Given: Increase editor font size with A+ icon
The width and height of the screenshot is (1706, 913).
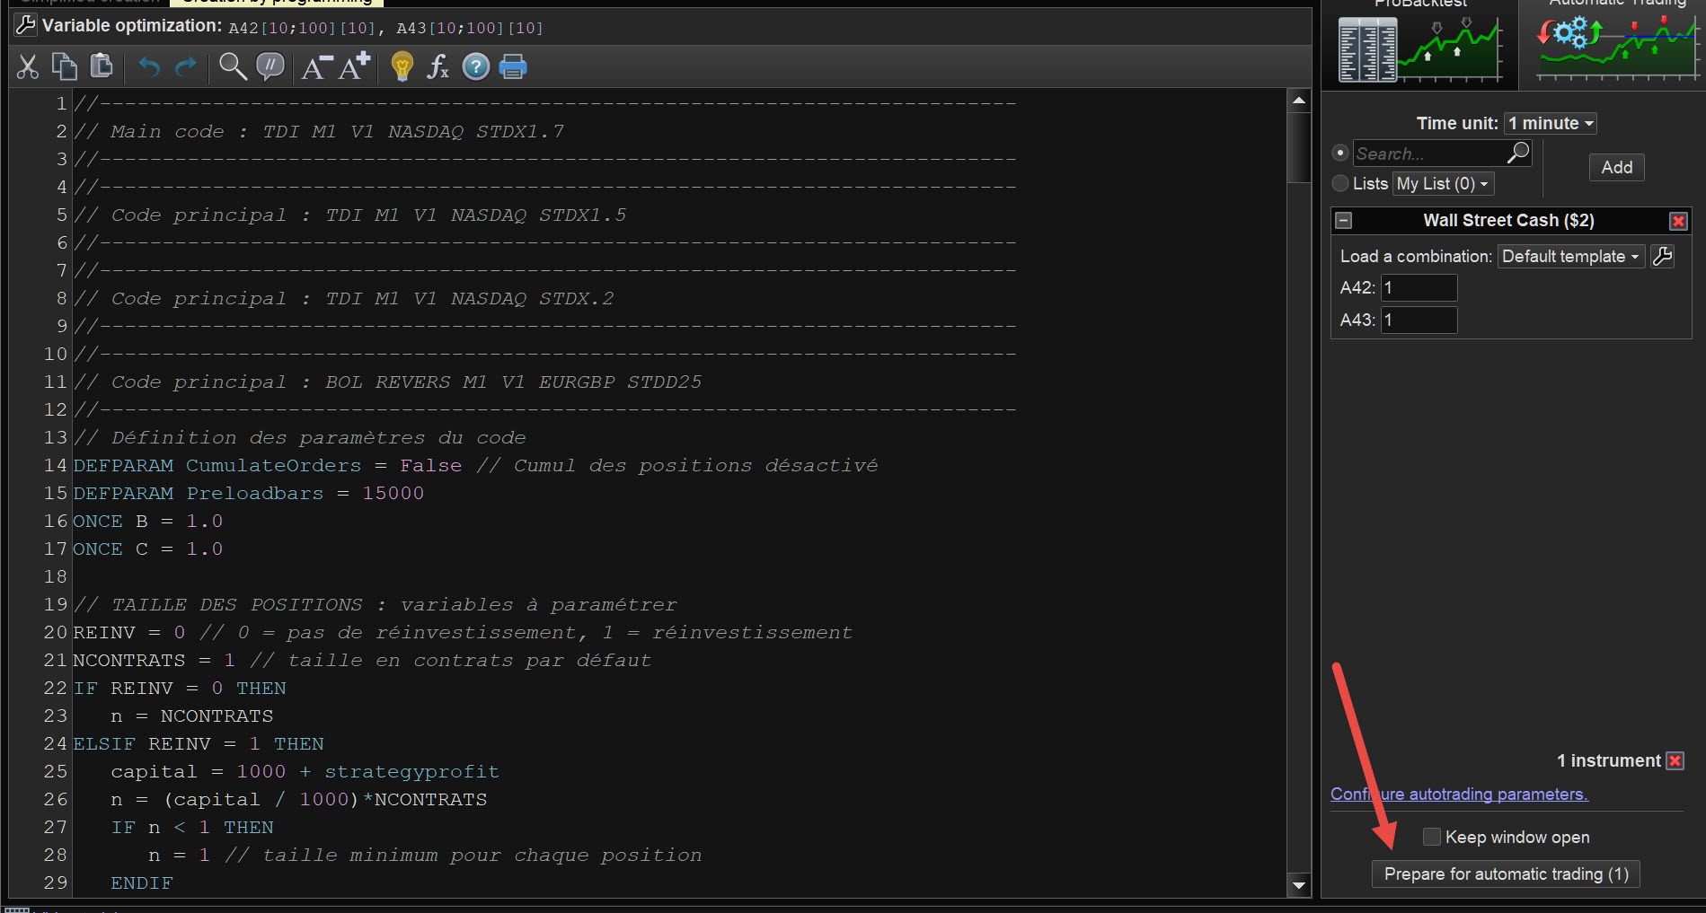Looking at the screenshot, I should 355,66.
